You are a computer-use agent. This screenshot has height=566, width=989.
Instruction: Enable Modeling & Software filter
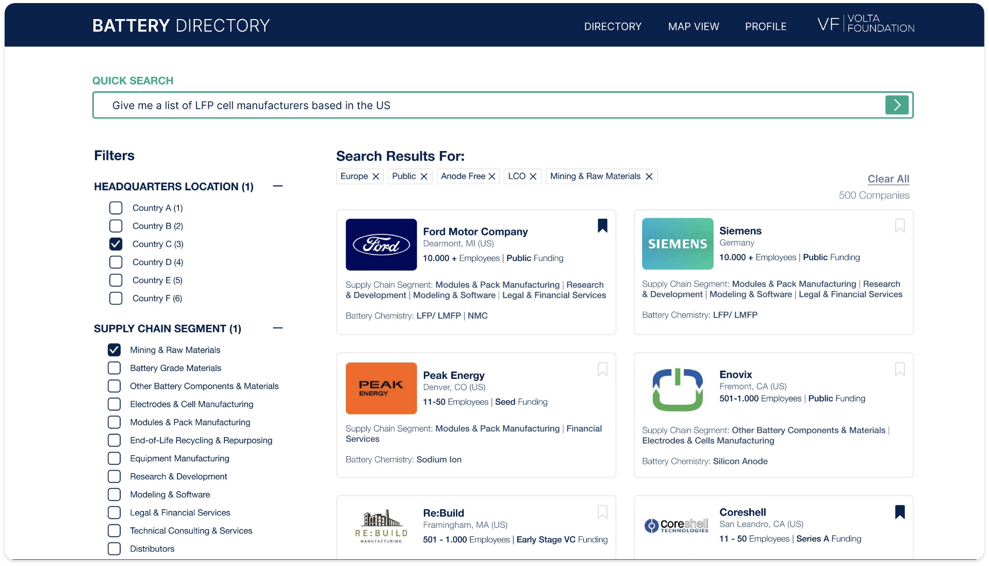114,494
